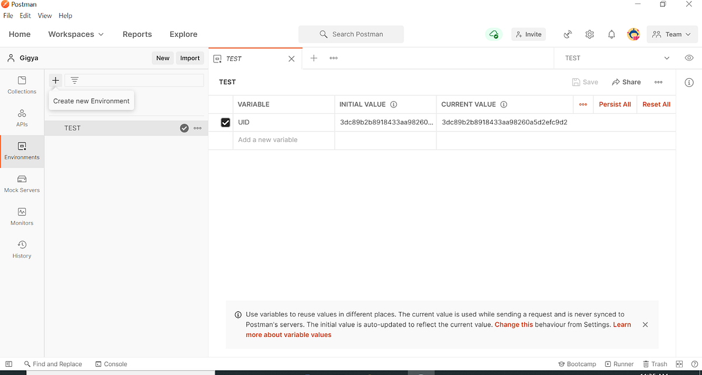Click the Save button
The height and width of the screenshot is (375, 702).
[585, 82]
